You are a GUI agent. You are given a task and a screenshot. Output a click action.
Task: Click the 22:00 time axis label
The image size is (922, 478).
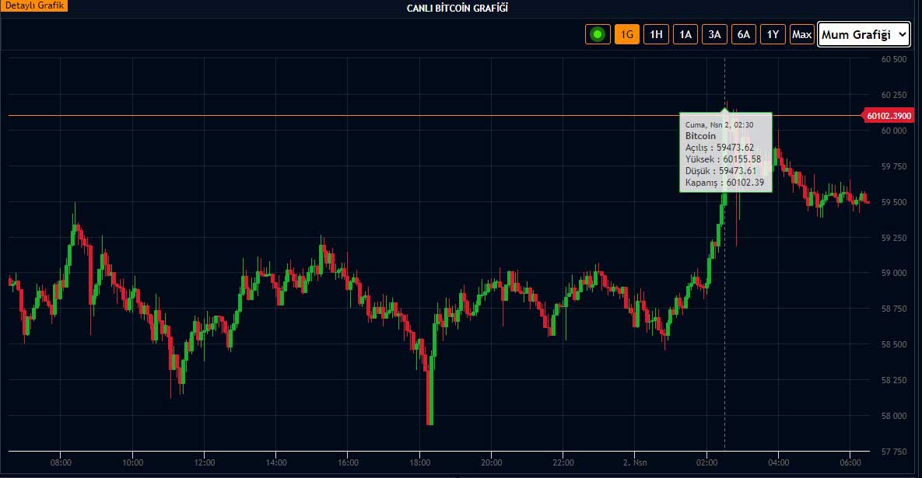(563, 462)
